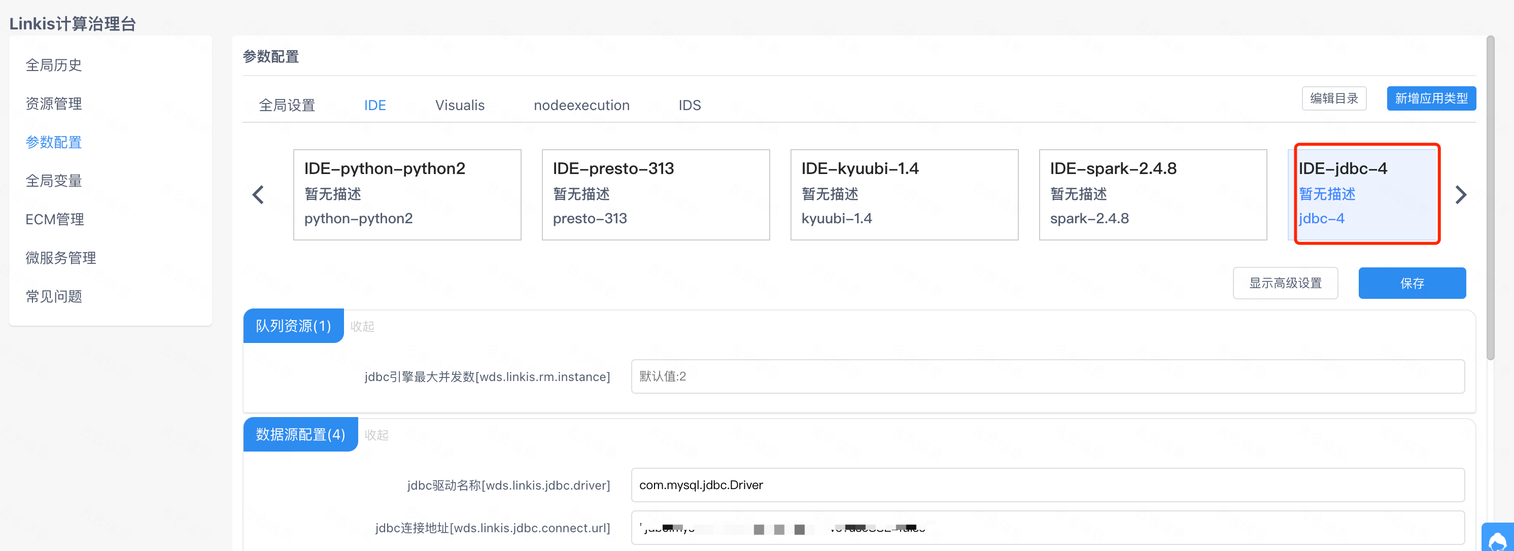Viewport: 1514px width, 551px height.
Task: Choose the IDE-presto-313 engine card
Action: click(x=656, y=194)
